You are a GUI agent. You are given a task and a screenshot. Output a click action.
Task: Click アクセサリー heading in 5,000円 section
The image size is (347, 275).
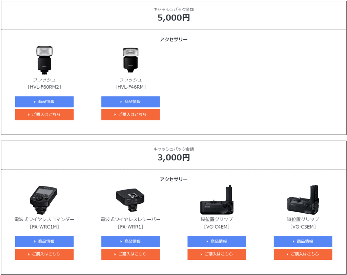[174, 39]
